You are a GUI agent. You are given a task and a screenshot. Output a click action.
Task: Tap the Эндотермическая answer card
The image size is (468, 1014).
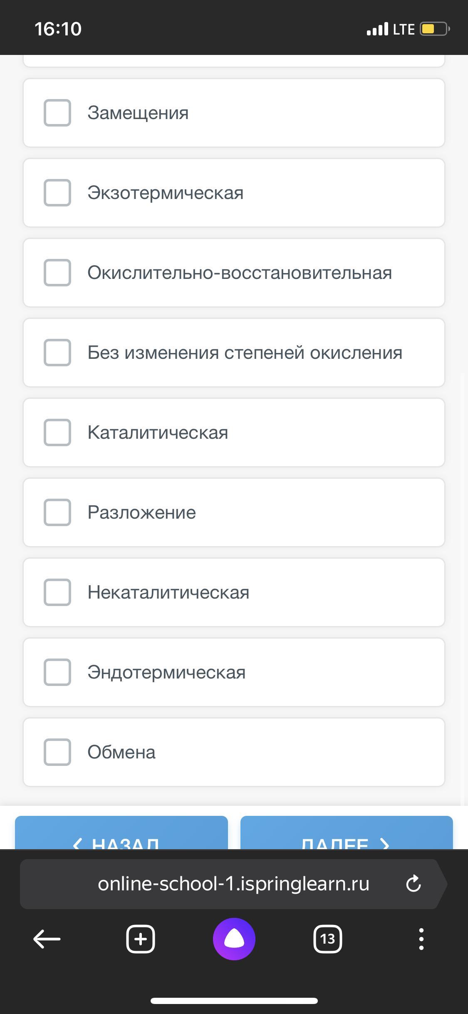coord(234,672)
